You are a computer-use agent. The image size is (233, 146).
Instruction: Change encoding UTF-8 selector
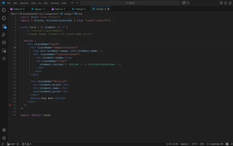pyautogui.click(x=194, y=144)
